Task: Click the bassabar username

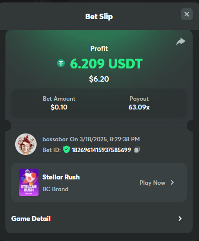Action: pyautogui.click(x=55, y=139)
